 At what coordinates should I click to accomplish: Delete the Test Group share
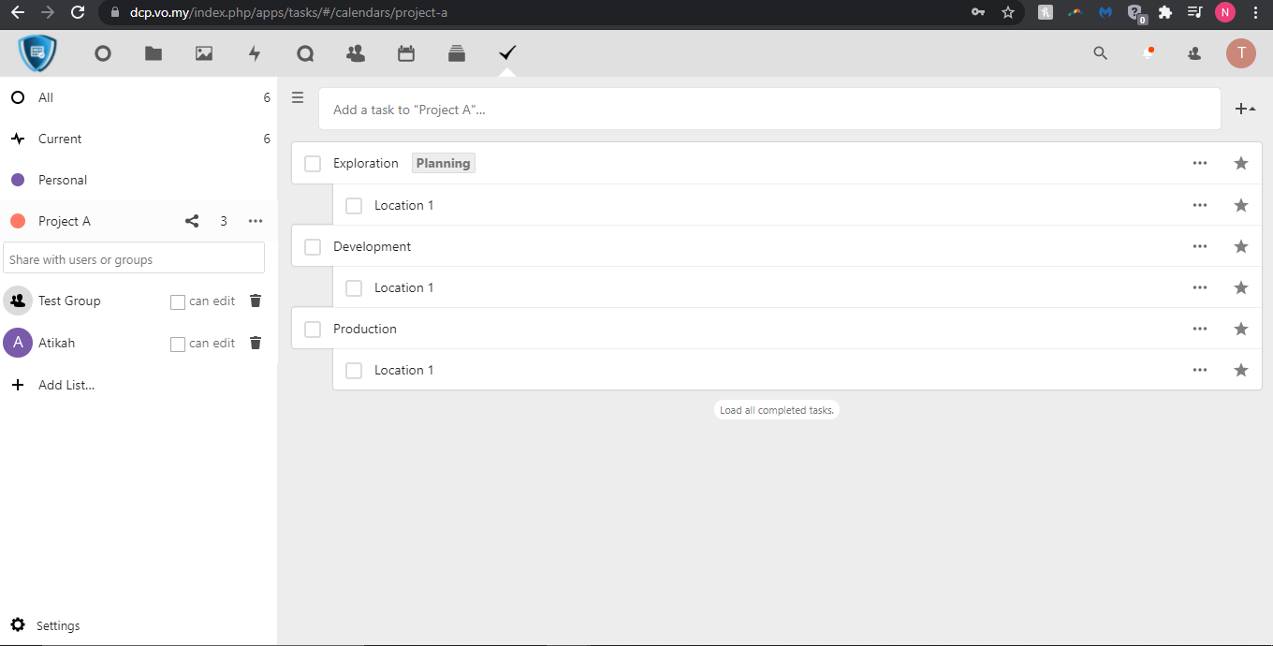coord(256,301)
